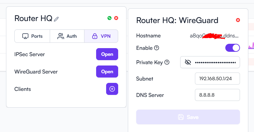Edit the Router HQ name with the pencil icon
The width and height of the screenshot is (254, 132).
coord(56,19)
